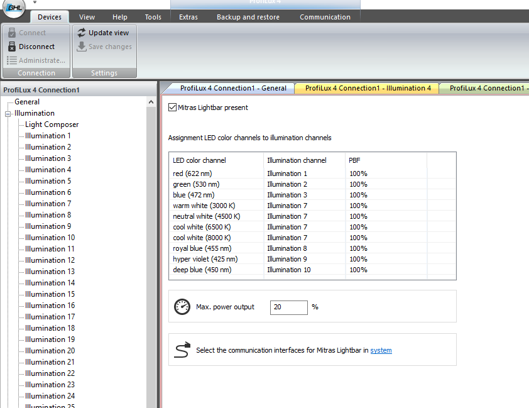Click the Max. power output input field
Viewport: 529px width, 408px height.
(289, 307)
